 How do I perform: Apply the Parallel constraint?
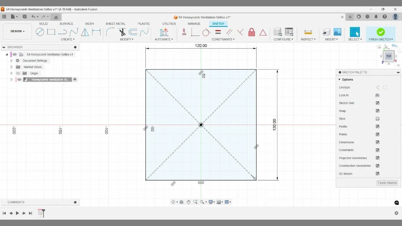pyautogui.click(x=228, y=32)
